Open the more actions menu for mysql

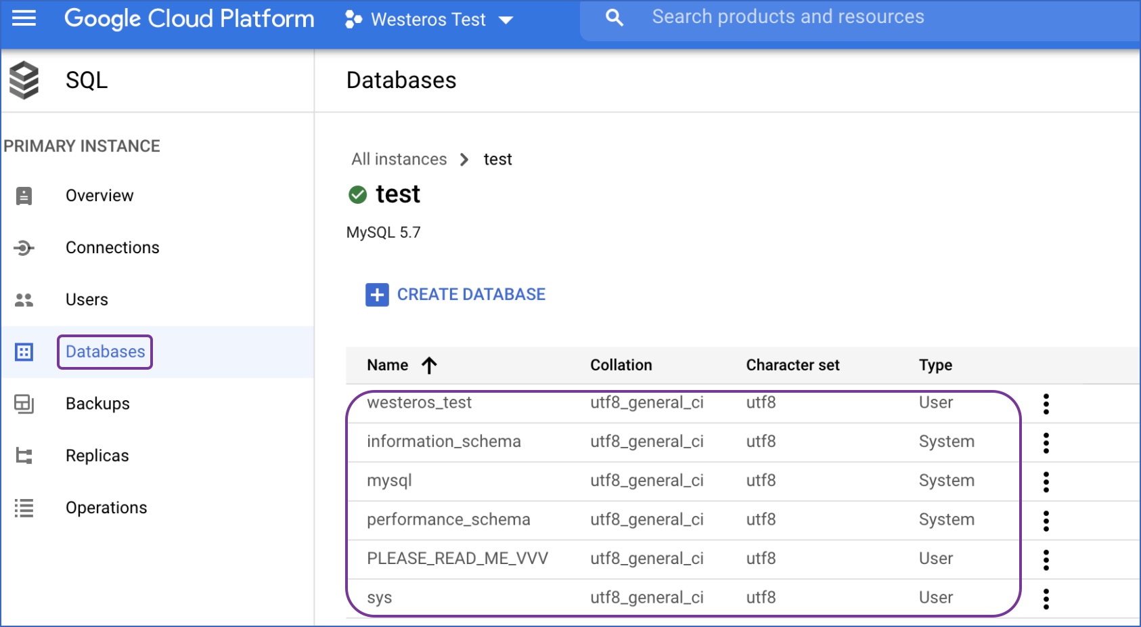click(x=1046, y=482)
